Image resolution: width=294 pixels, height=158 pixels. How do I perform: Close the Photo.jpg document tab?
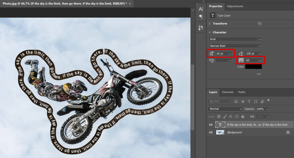coord(130,3)
